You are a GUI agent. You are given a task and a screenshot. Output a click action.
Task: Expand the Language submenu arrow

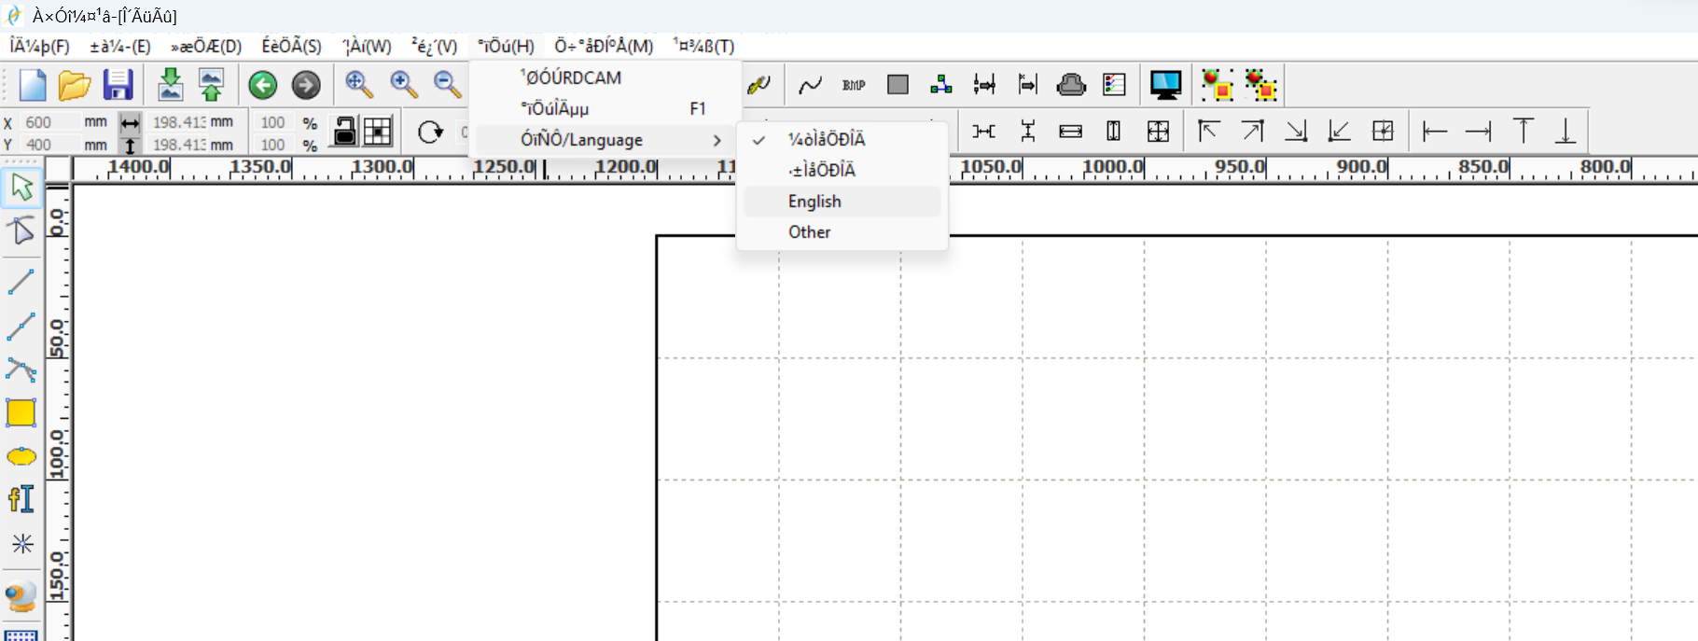click(x=717, y=140)
